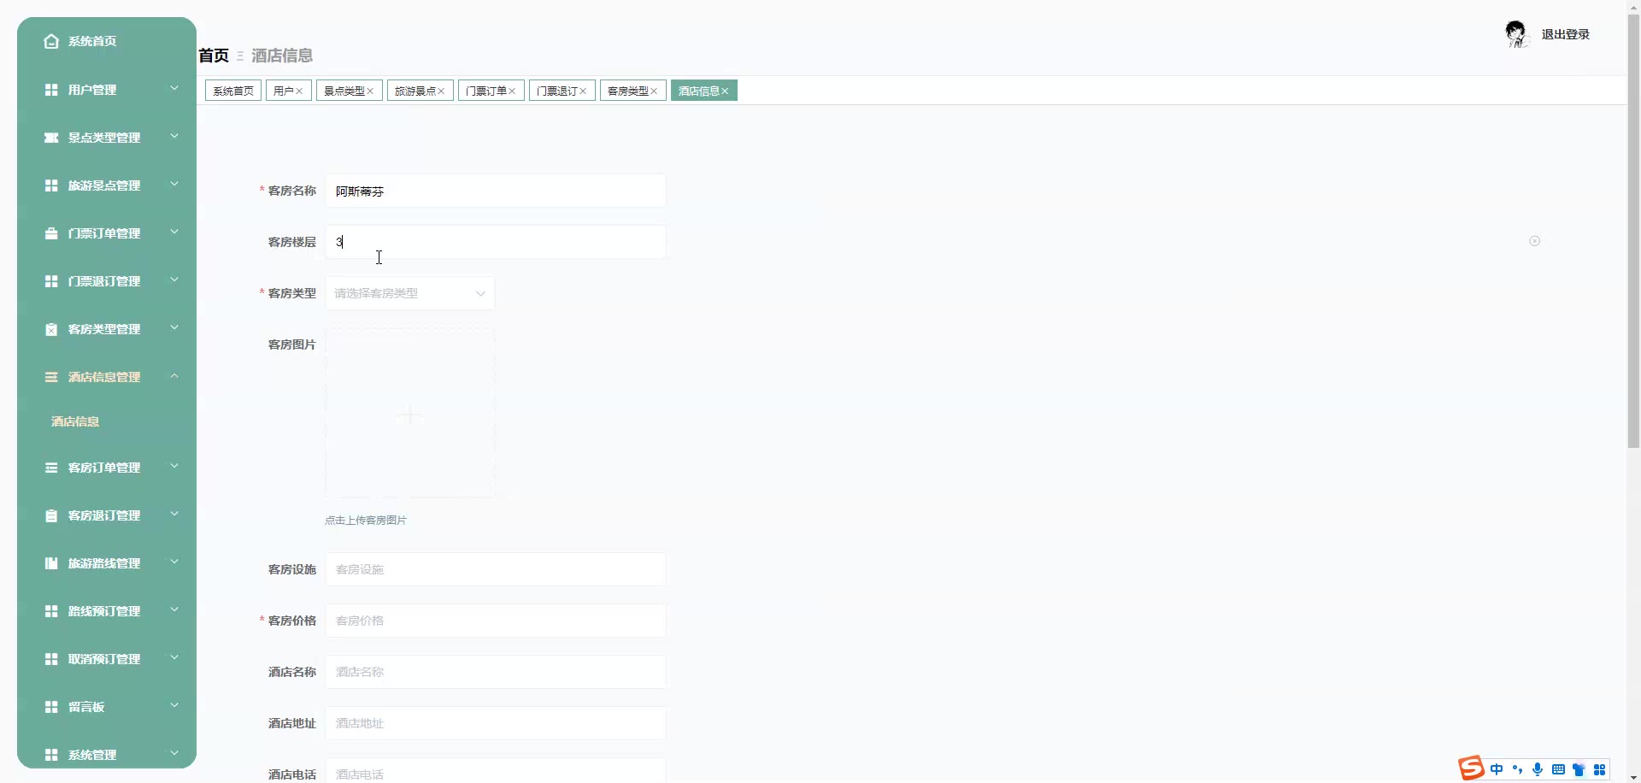1641x783 pixels.
Task: Click the user avatar in the header
Action: (x=1515, y=34)
